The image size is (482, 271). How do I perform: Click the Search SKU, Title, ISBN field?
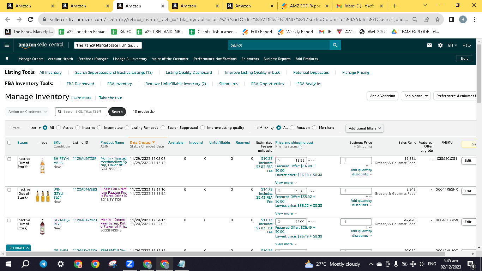[x=81, y=112]
